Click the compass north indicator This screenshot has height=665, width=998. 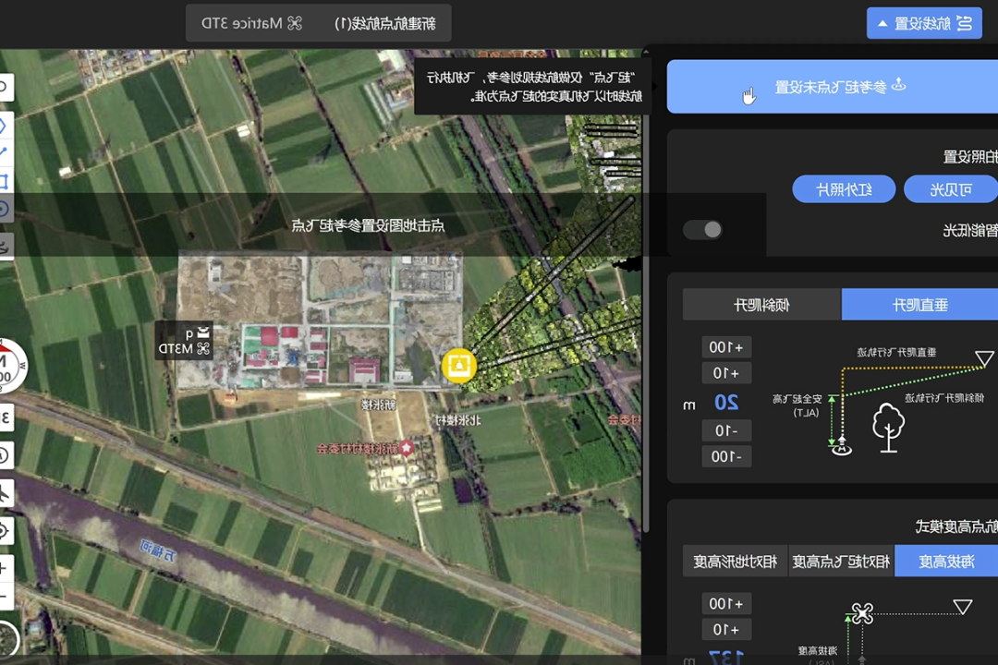click(7, 365)
